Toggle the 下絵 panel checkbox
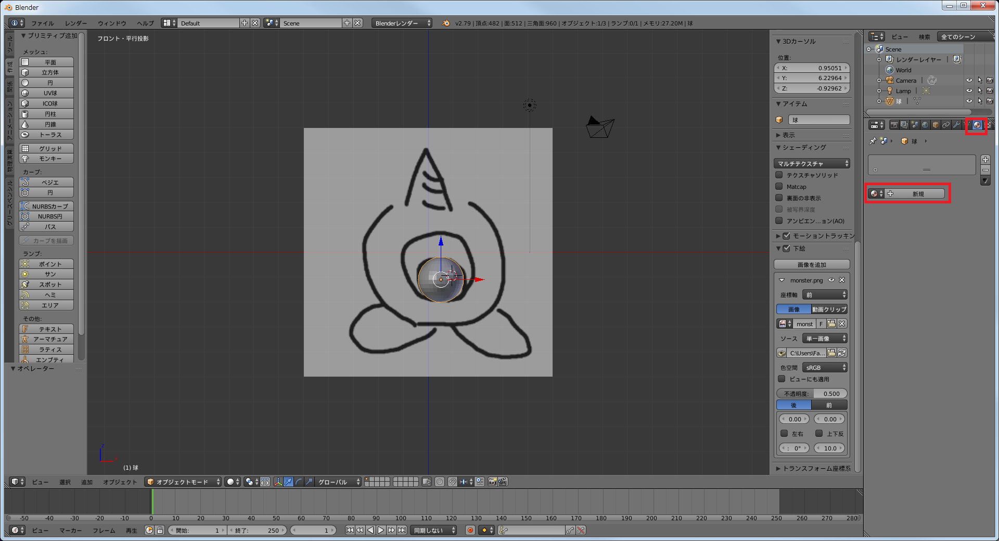 [787, 249]
